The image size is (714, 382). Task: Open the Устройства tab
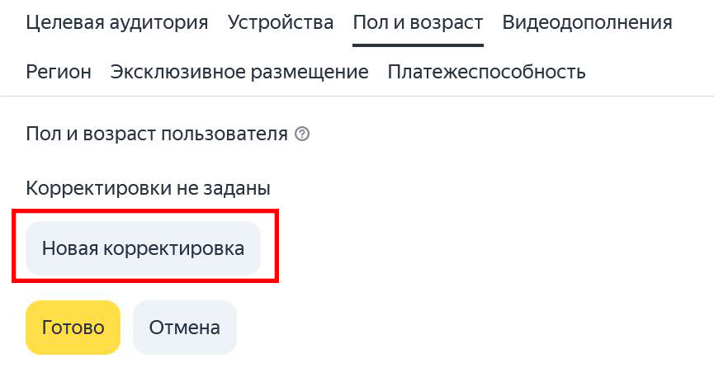pos(281,22)
